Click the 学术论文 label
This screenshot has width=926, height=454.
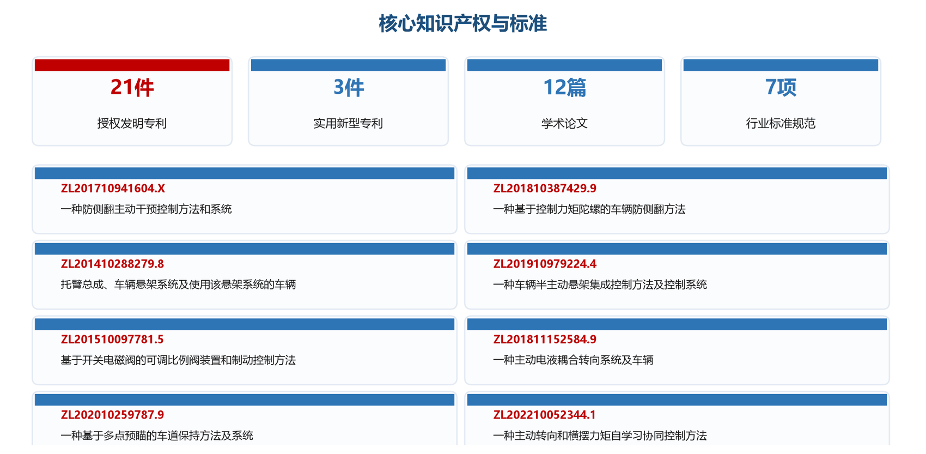coord(564,123)
